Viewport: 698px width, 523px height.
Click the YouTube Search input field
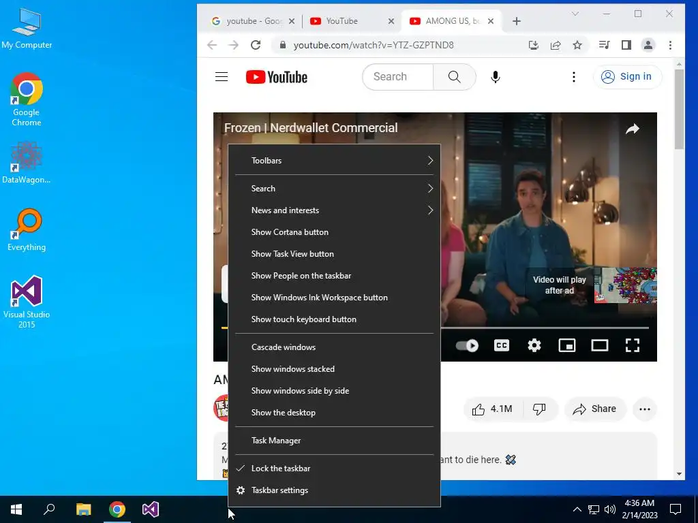click(398, 77)
